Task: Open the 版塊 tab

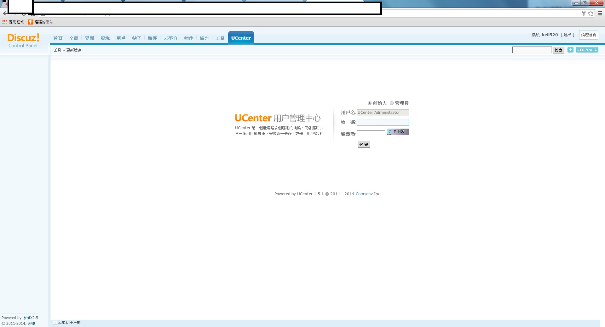Action: pos(105,38)
